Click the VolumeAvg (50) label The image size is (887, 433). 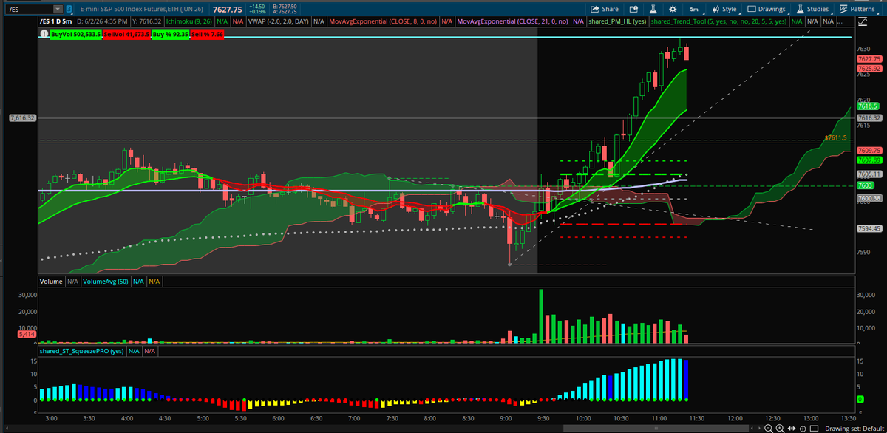pyautogui.click(x=105, y=282)
